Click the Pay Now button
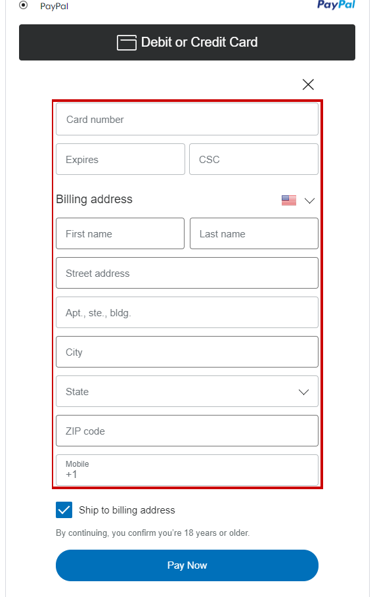The width and height of the screenshot is (375, 597). (x=187, y=565)
